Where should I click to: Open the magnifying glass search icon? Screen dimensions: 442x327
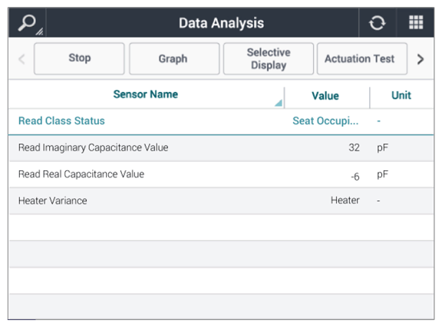pos(27,23)
